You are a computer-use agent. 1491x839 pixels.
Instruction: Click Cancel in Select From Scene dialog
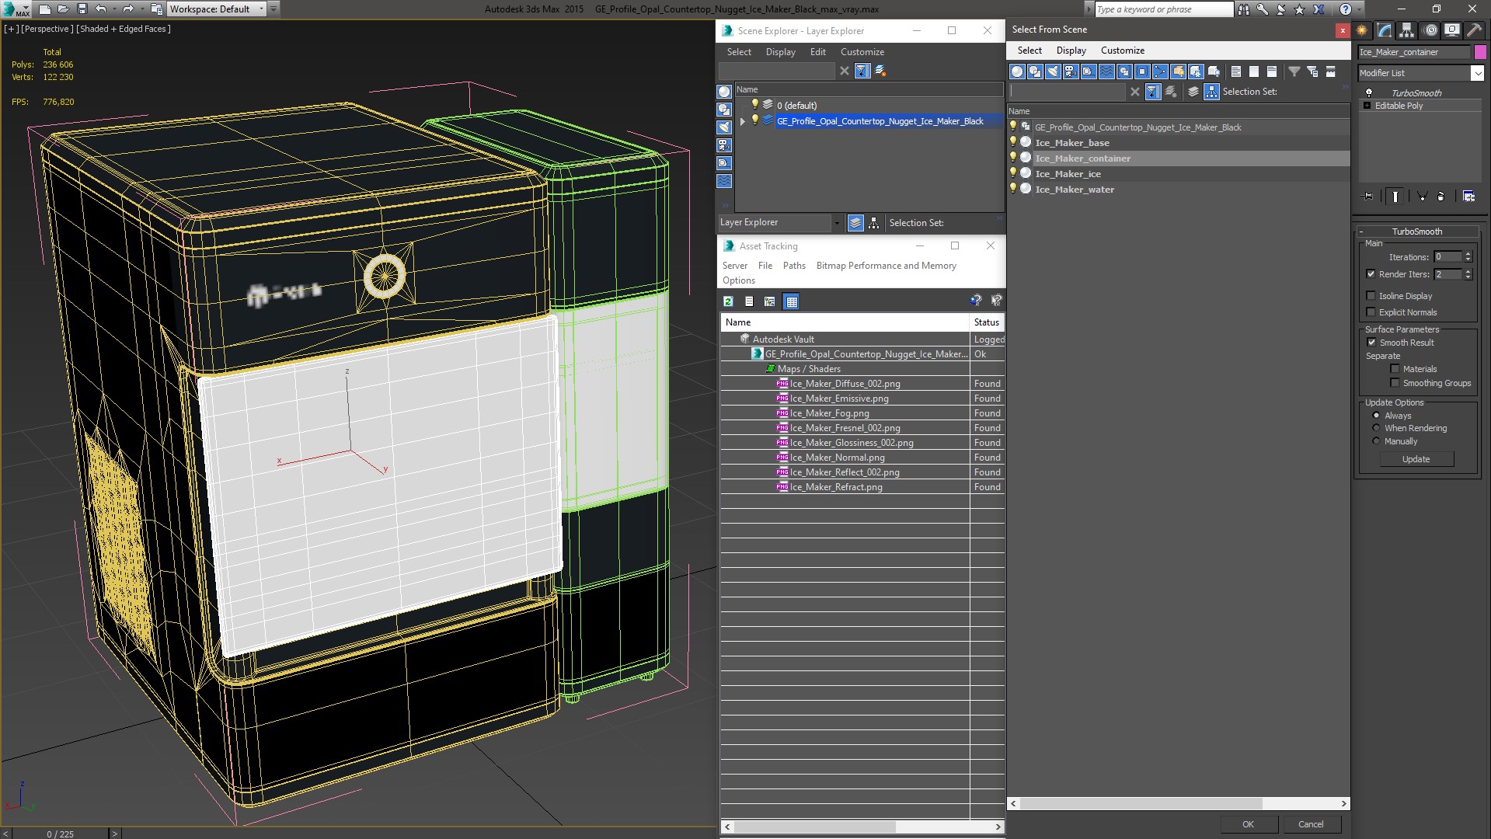pyautogui.click(x=1311, y=824)
